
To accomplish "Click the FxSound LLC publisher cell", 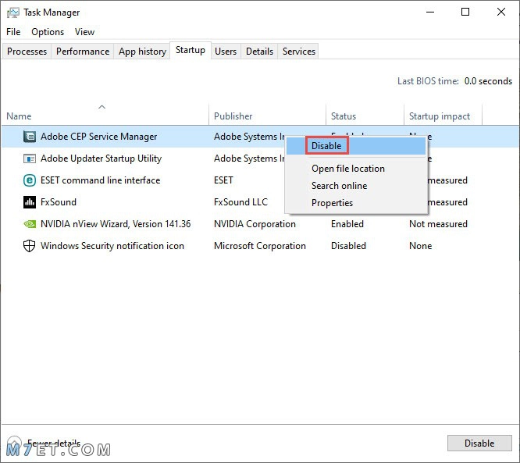I will [x=240, y=202].
